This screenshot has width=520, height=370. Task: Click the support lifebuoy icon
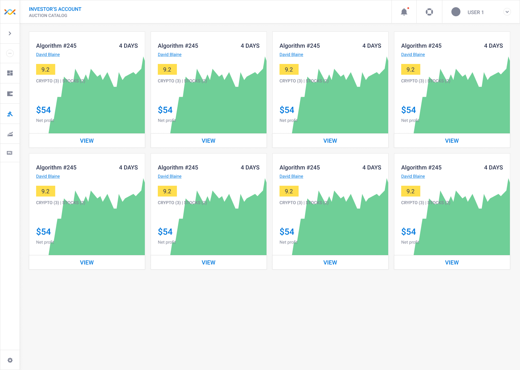(429, 12)
